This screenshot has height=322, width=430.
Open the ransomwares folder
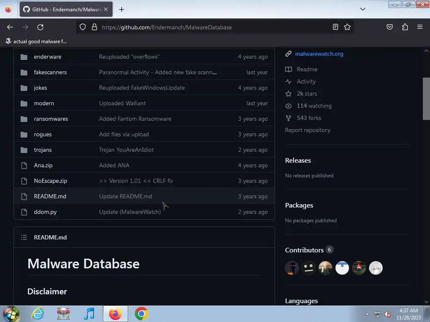coord(51,119)
